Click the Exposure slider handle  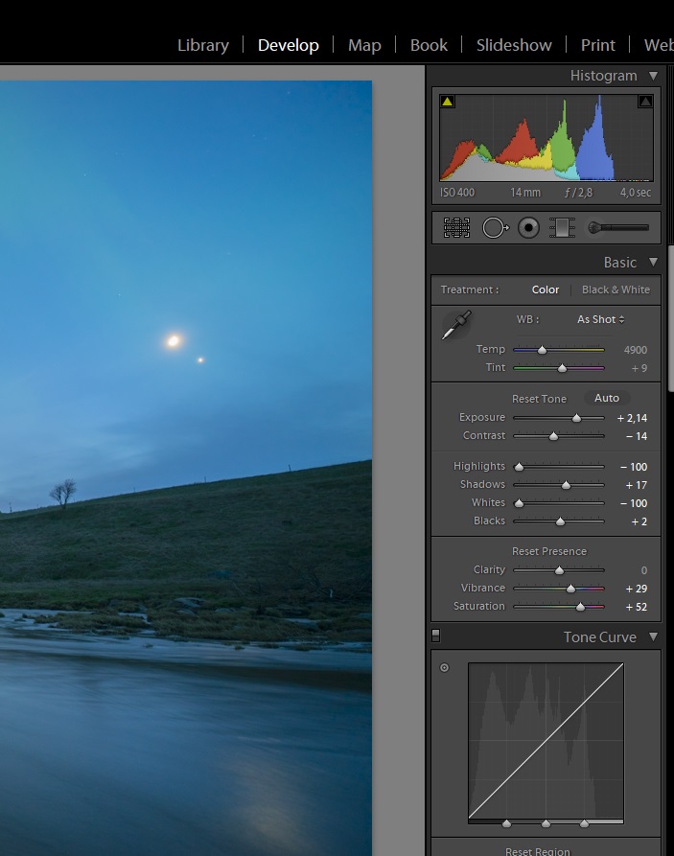coord(576,418)
